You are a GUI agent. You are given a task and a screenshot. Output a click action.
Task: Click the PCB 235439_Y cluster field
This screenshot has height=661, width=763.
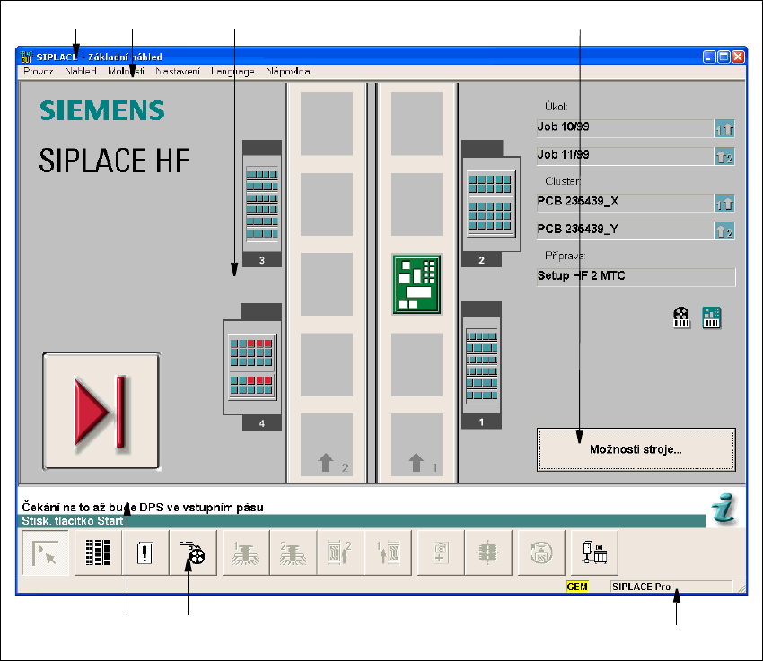click(x=626, y=230)
